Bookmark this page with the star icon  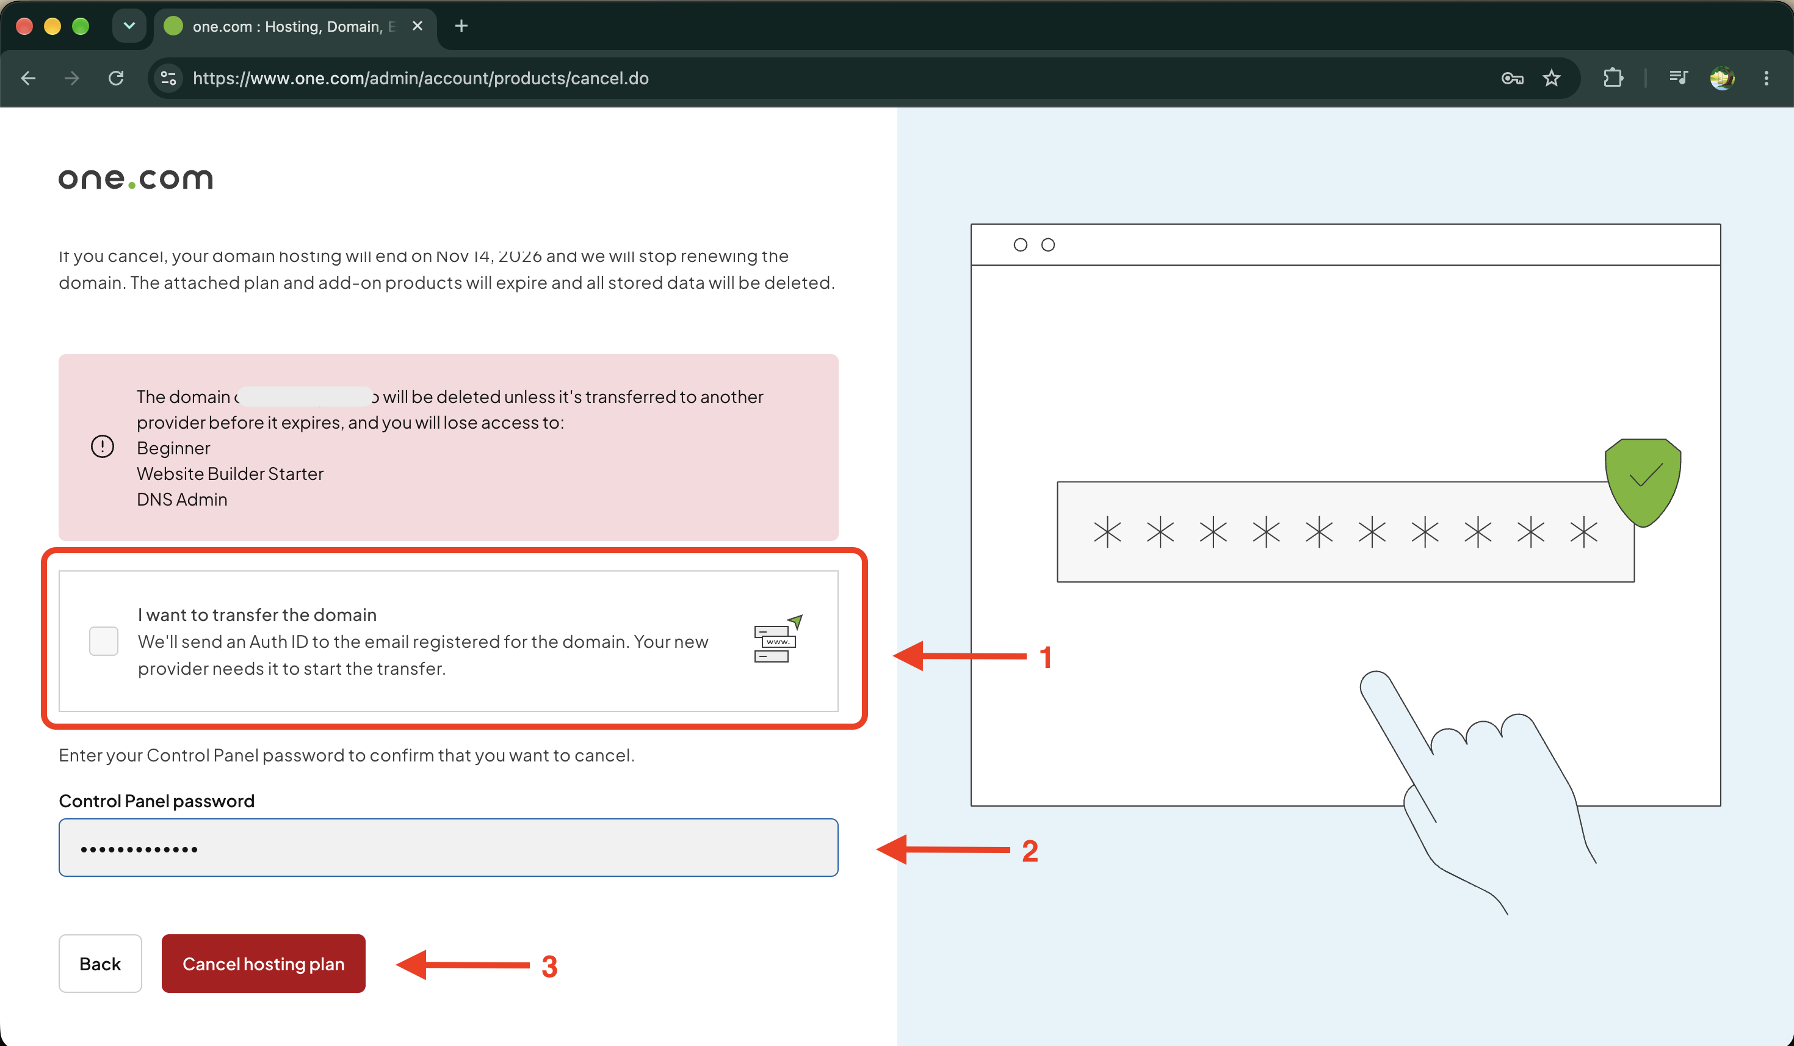[1551, 78]
